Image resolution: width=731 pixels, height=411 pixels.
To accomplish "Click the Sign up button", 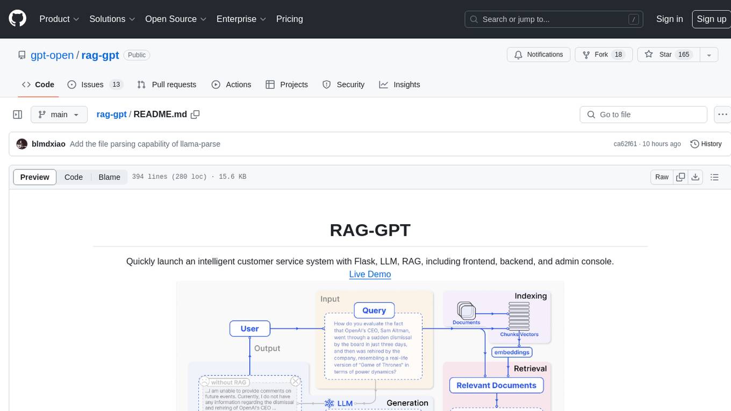I will [x=711, y=19].
